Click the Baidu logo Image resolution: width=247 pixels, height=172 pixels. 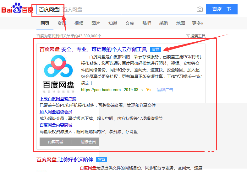[x=17, y=8]
